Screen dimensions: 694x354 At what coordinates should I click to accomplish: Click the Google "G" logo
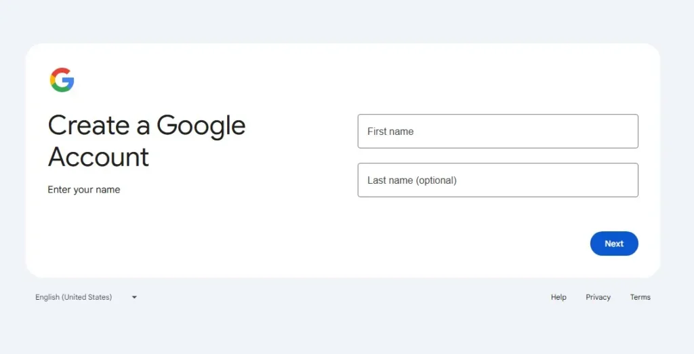tap(62, 80)
